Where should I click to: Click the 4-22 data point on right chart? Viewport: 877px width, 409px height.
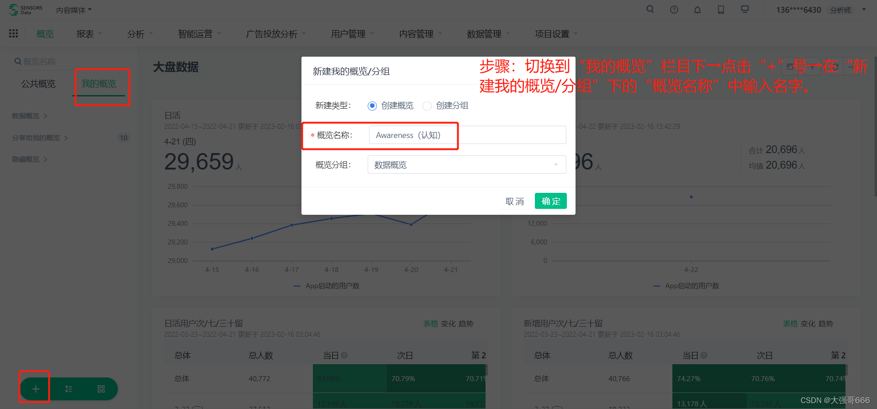click(x=691, y=197)
